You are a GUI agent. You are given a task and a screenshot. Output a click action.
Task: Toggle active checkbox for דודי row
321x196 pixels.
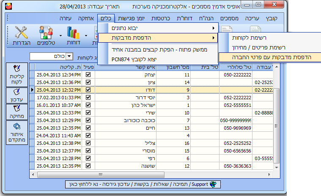[88, 90]
